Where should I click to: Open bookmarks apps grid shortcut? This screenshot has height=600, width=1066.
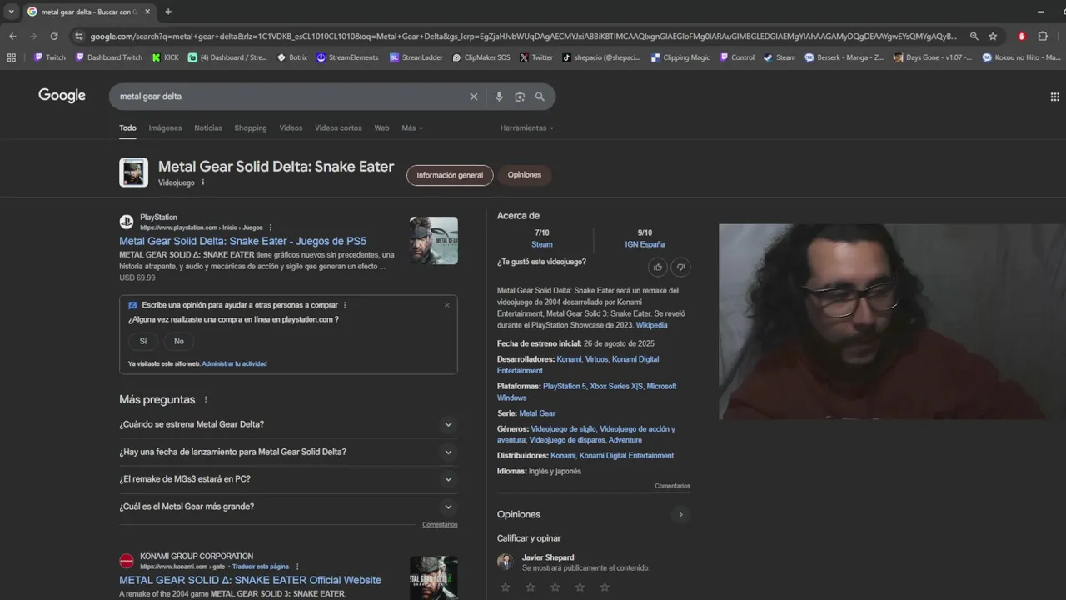[11, 57]
